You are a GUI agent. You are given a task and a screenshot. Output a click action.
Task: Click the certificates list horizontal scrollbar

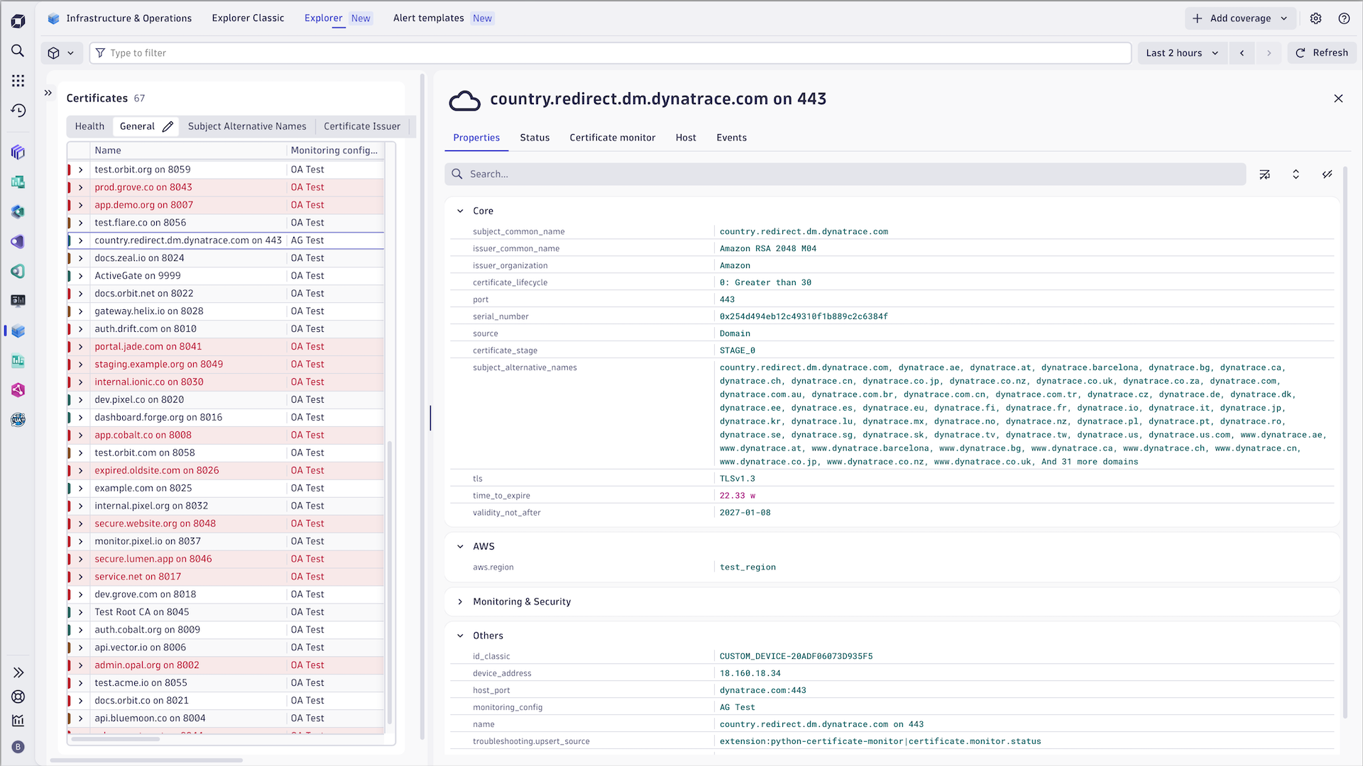[115, 739]
